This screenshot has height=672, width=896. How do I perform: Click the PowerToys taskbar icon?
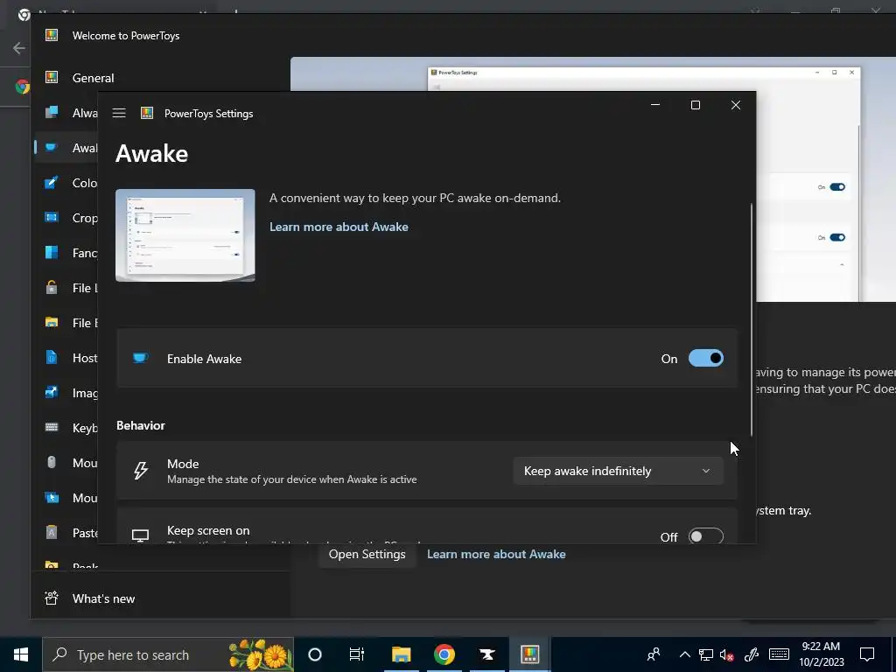(x=529, y=654)
